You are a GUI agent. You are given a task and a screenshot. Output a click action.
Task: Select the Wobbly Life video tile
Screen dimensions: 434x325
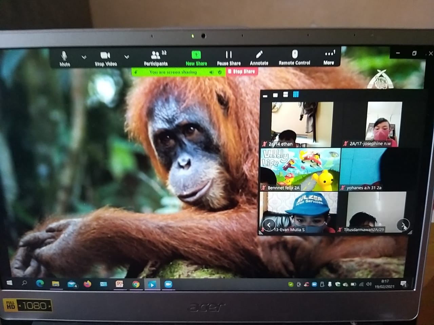[300, 169]
